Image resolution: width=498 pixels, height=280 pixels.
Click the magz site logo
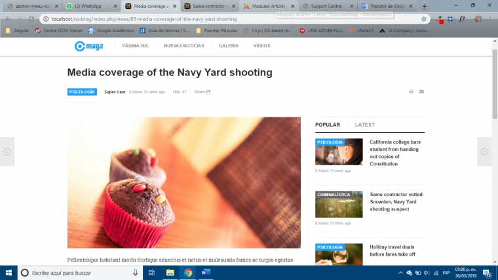(x=88, y=46)
